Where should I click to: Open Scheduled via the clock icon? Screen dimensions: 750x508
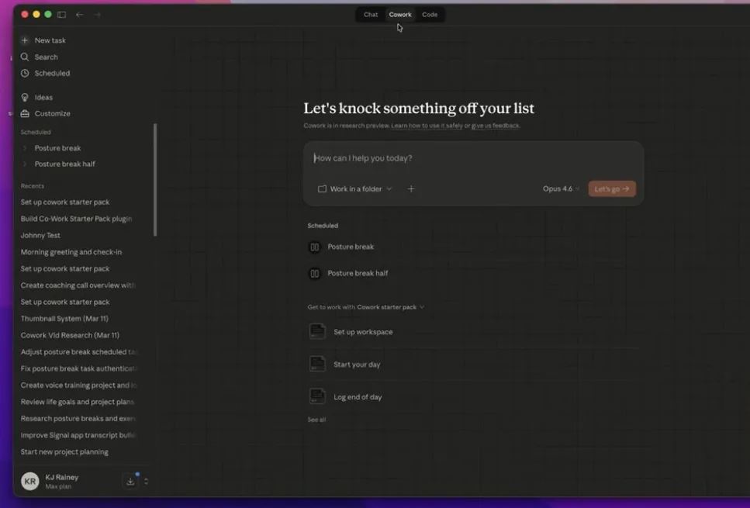tap(25, 73)
